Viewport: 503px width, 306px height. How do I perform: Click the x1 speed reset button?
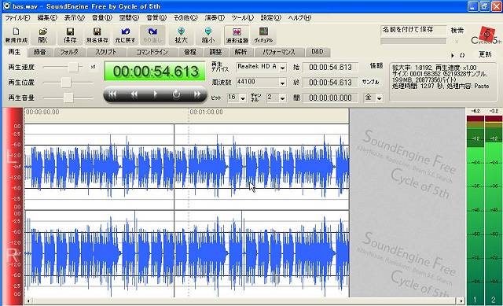coord(93,67)
